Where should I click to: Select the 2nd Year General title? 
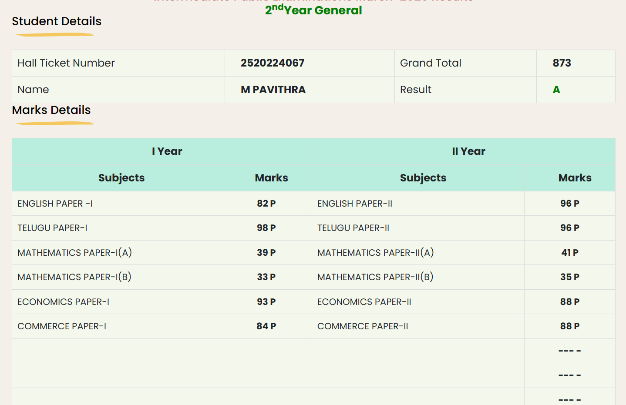coord(313,10)
